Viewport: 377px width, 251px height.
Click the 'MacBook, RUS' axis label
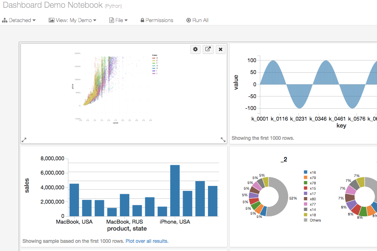(x=124, y=222)
